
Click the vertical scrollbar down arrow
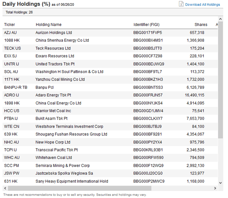click(221, 183)
